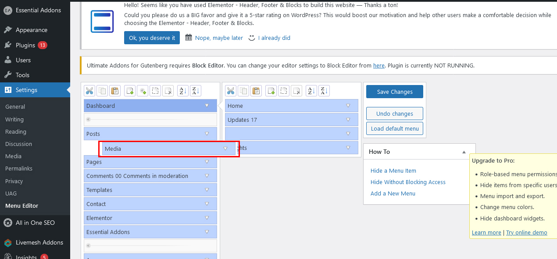557x259 pixels.
Task: Expand the Dashboard menu item dropdown arrow
Action: (207, 105)
